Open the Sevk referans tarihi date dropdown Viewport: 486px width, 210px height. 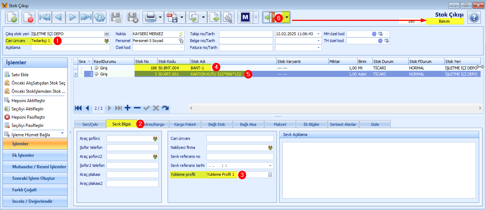(x=271, y=165)
